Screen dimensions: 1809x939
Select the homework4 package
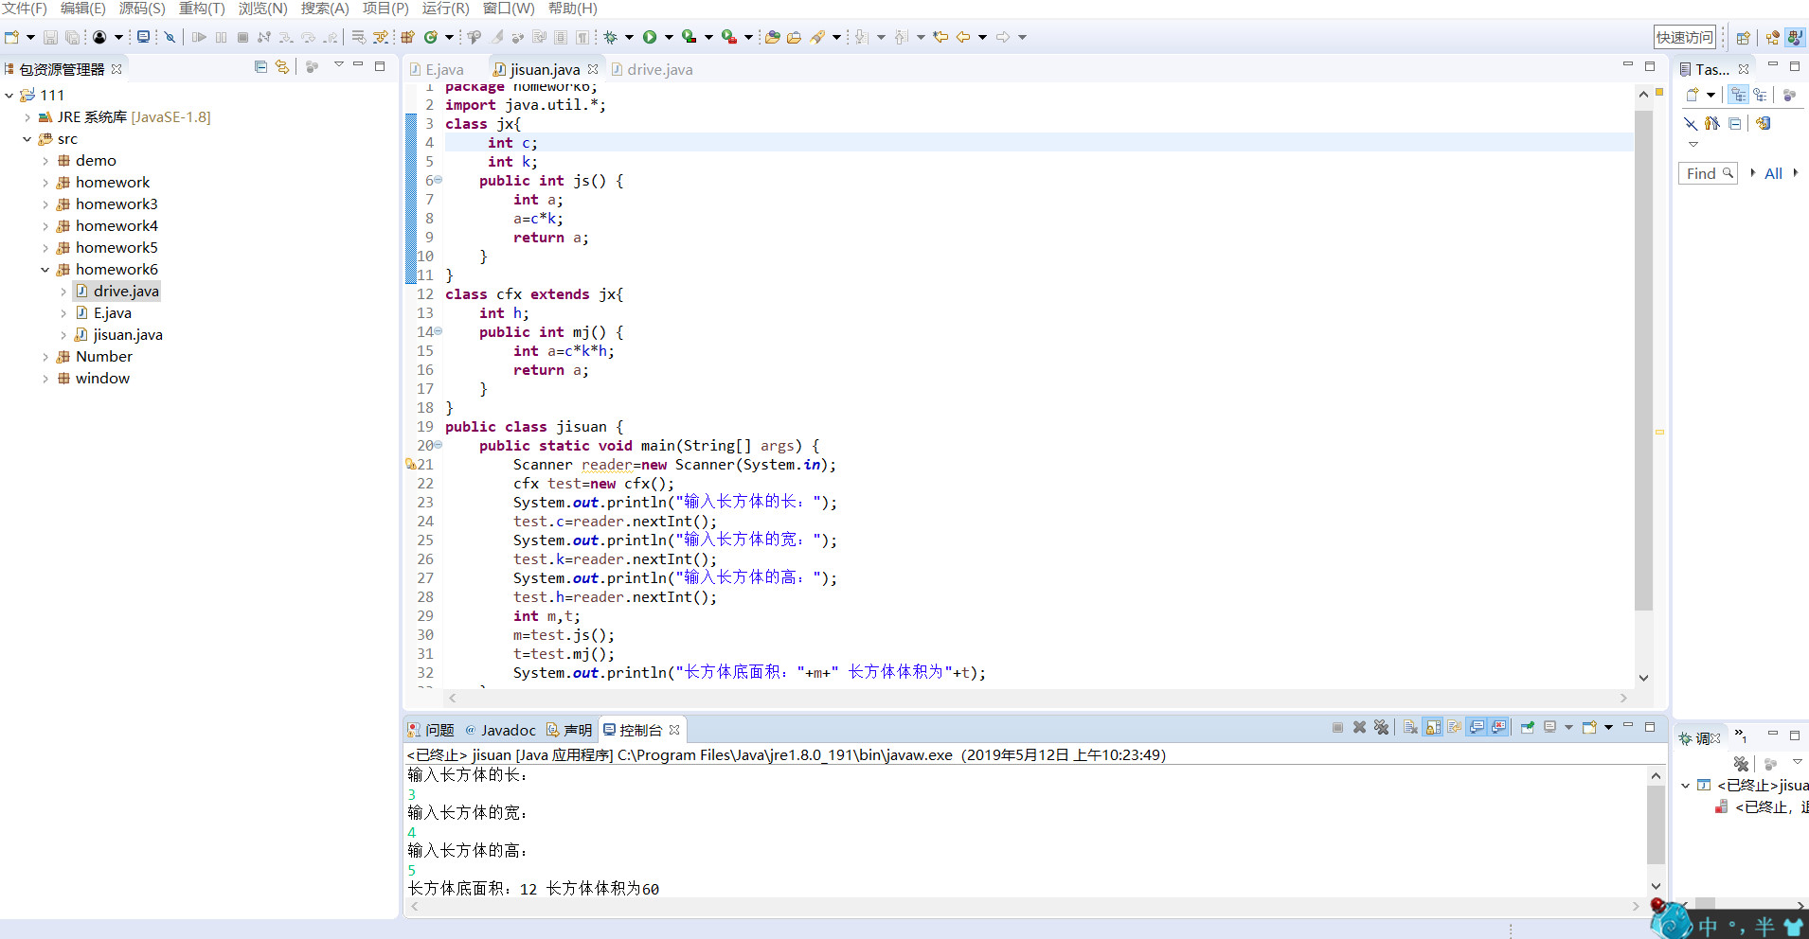[116, 226]
